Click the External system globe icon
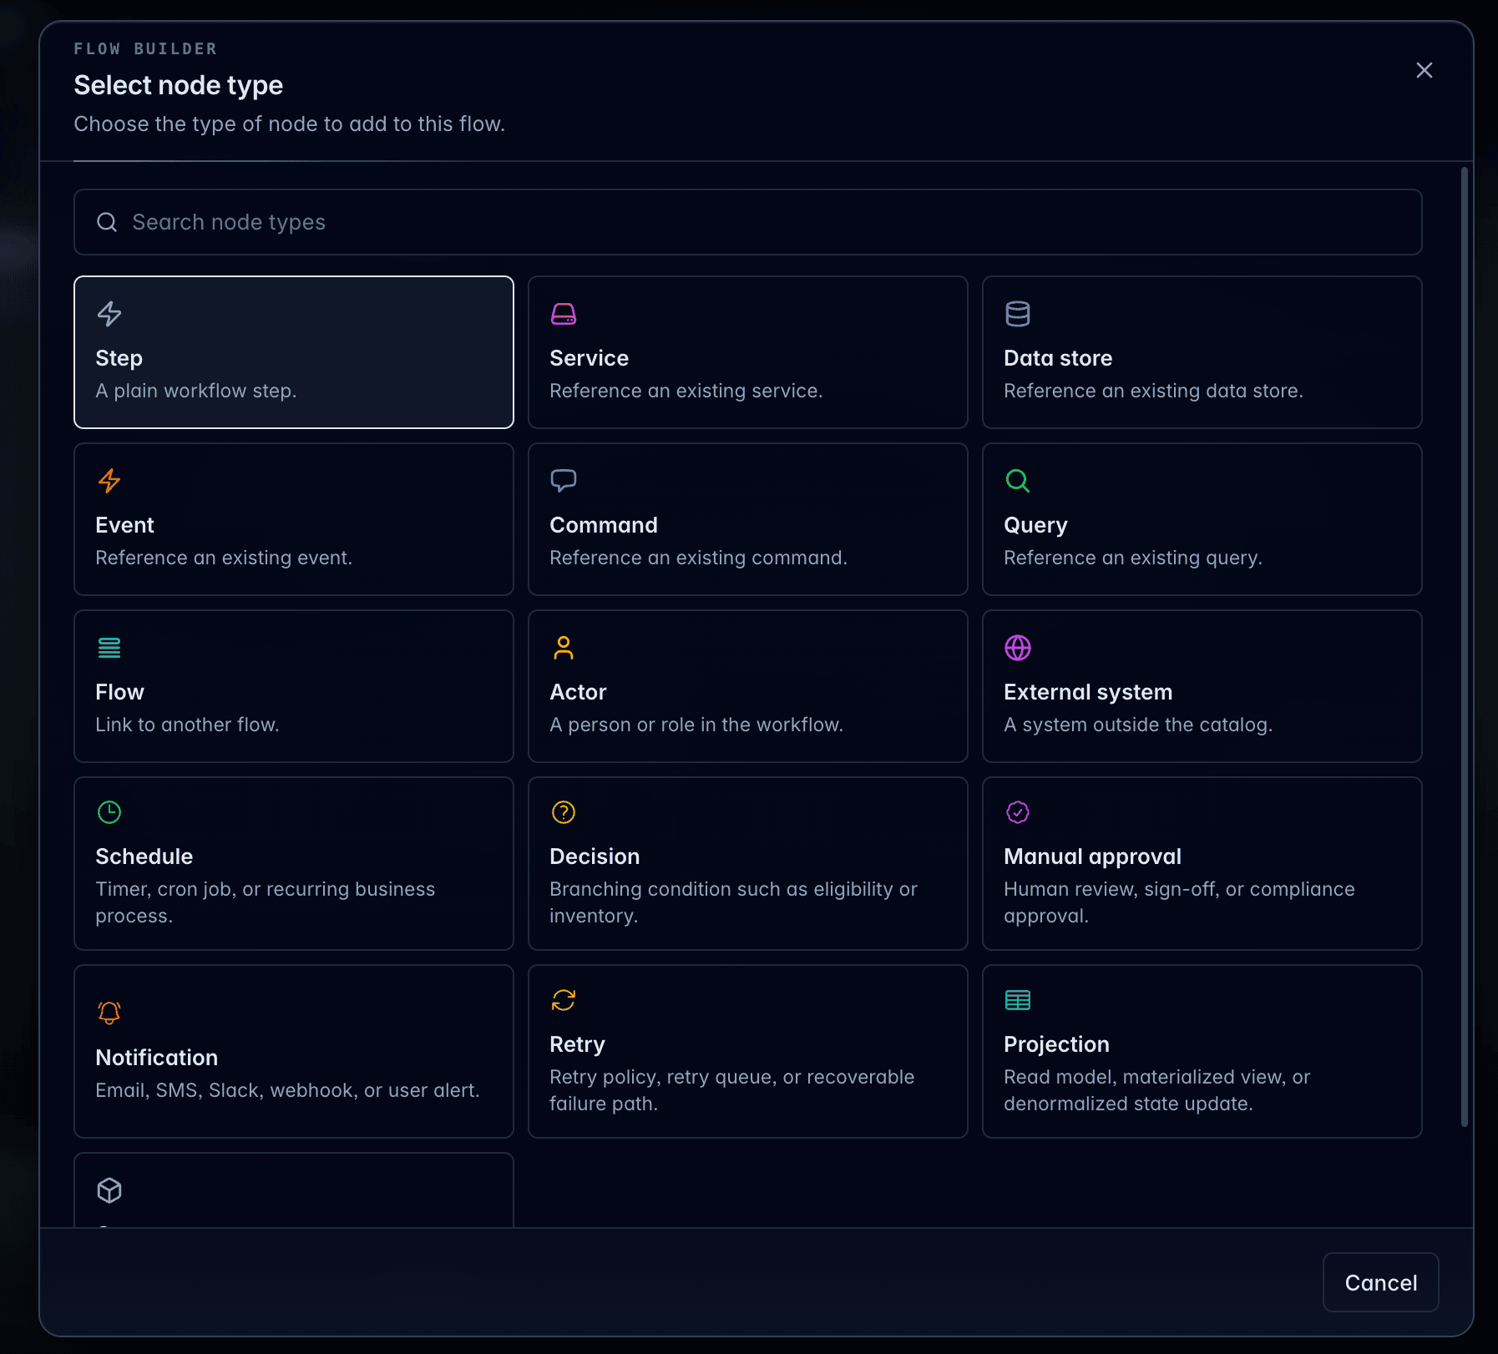 click(1018, 648)
